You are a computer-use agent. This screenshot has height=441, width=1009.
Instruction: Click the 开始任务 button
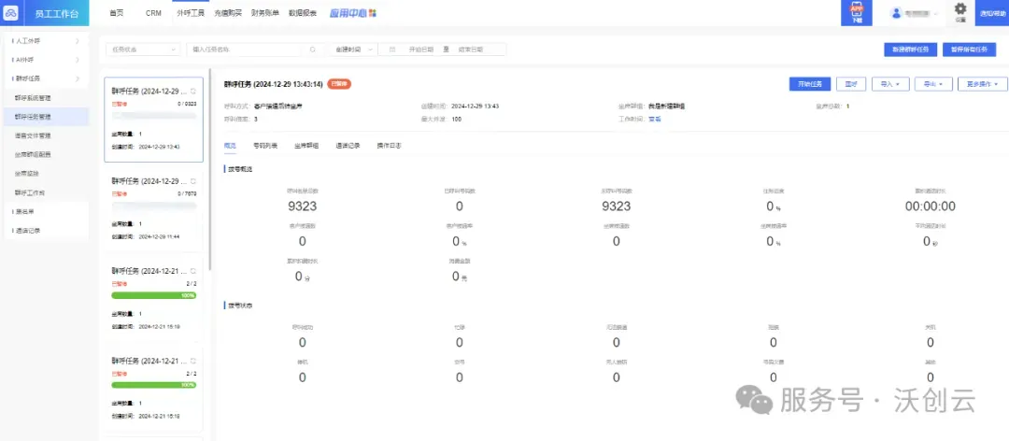(809, 84)
